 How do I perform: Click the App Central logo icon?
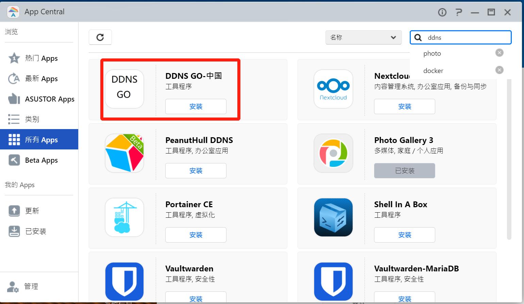point(13,12)
